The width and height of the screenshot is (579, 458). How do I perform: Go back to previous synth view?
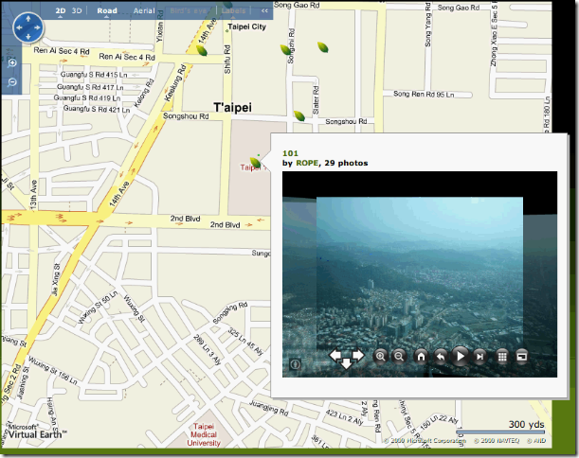pyautogui.click(x=440, y=357)
